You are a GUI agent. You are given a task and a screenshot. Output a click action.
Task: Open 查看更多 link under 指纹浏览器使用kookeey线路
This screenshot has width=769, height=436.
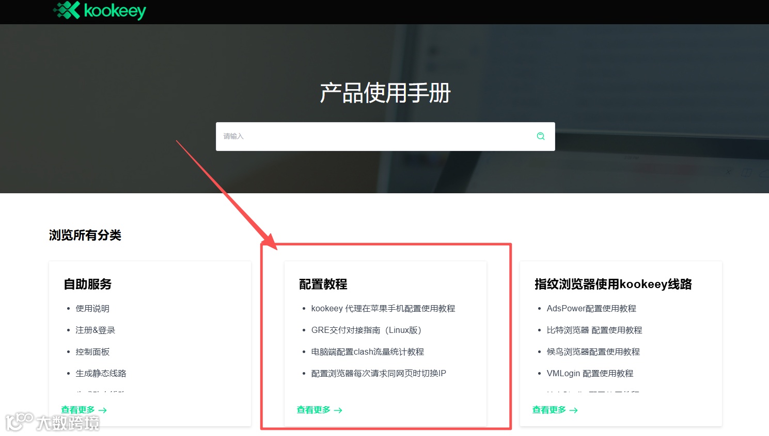click(x=555, y=410)
